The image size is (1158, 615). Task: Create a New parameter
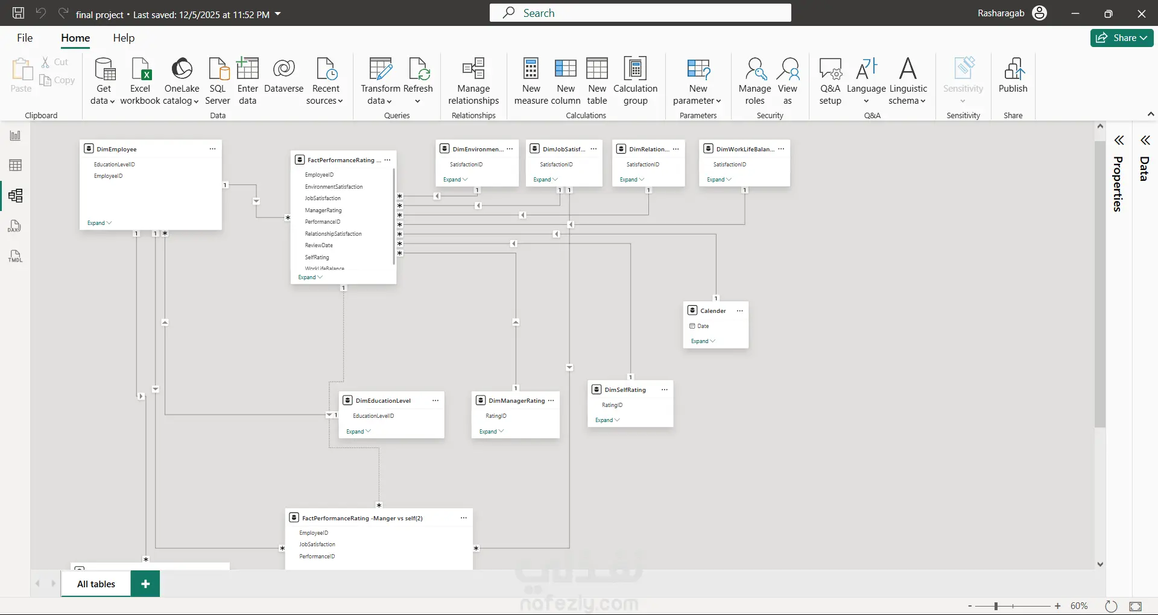(x=698, y=81)
